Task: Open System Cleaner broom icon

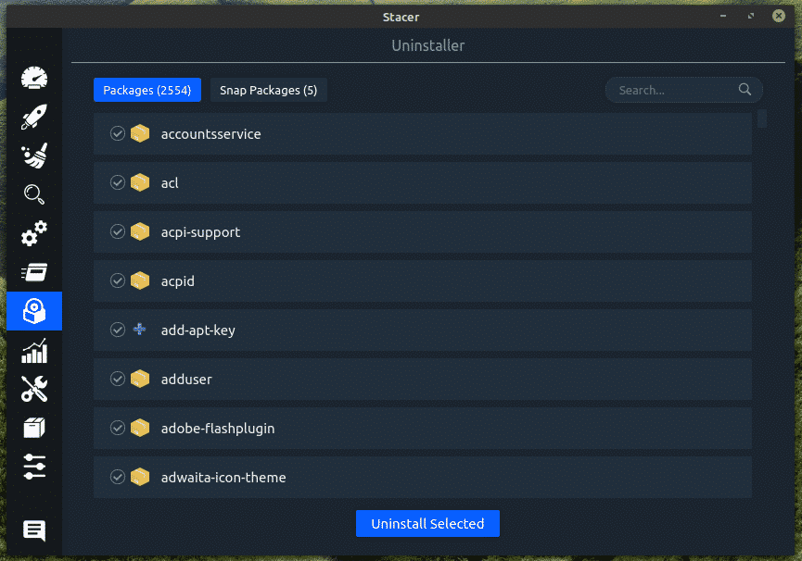Action: click(x=34, y=156)
